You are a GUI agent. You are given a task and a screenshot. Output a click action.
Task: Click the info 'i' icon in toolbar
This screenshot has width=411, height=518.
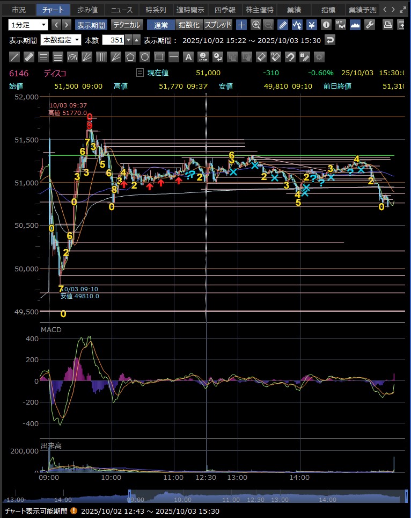326,25
